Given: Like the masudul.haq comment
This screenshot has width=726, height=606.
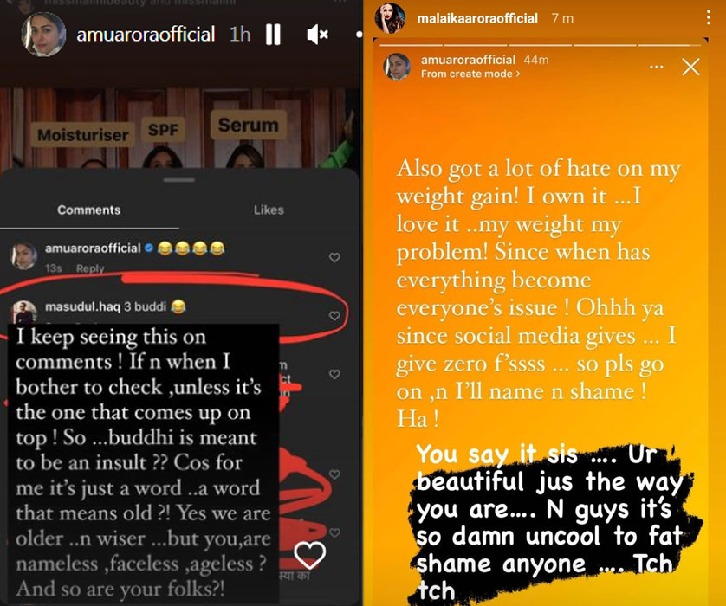Looking at the screenshot, I should (x=334, y=315).
